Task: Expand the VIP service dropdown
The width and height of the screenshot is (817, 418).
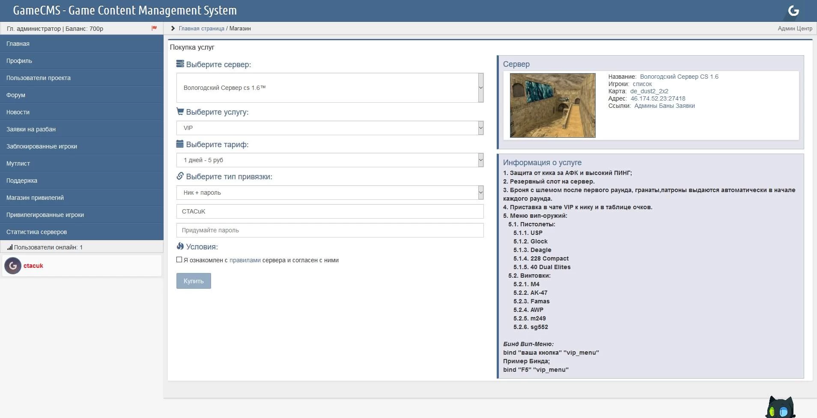Action: click(330, 128)
